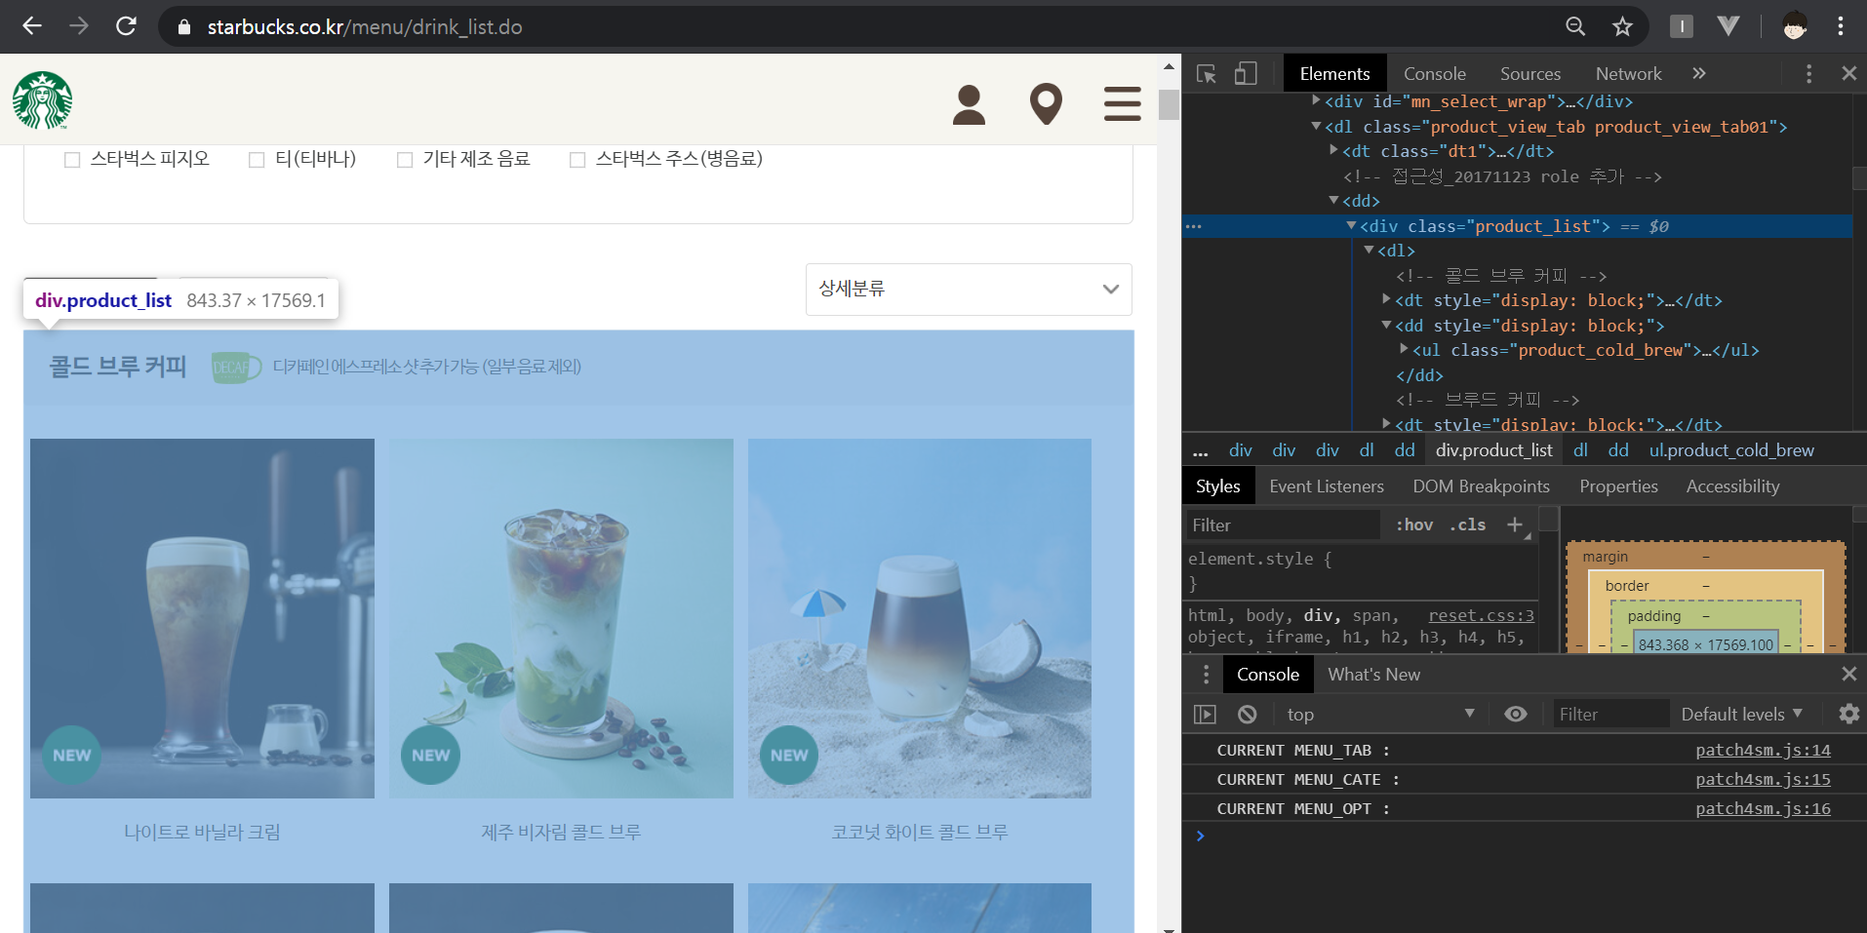Click the V-shaped extension icon
Image resolution: width=1867 pixels, height=933 pixels.
[x=1728, y=26]
